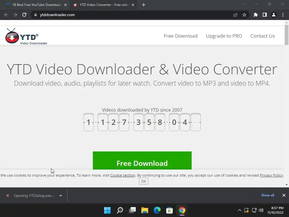
Task: View site info via the lock icon
Action: (36, 15)
